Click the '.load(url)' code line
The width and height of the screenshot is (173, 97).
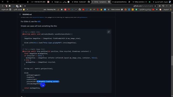[x=30, y=77]
